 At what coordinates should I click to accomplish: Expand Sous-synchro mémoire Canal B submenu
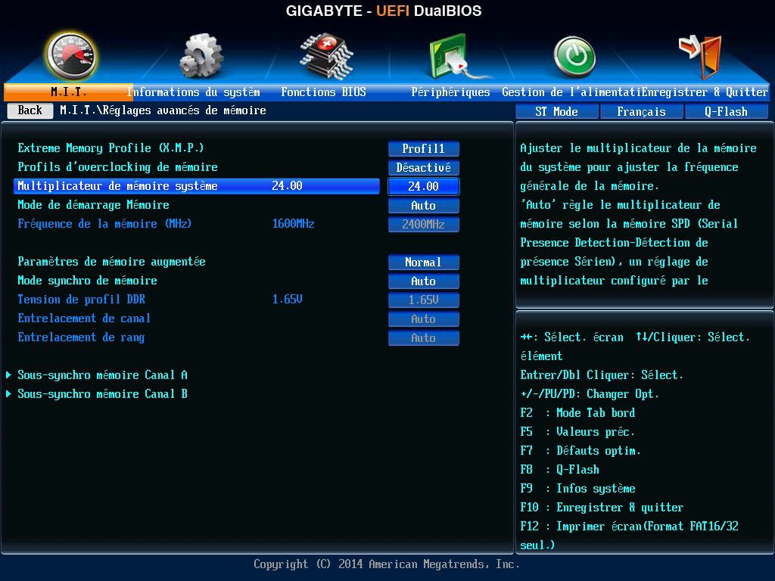[102, 393]
